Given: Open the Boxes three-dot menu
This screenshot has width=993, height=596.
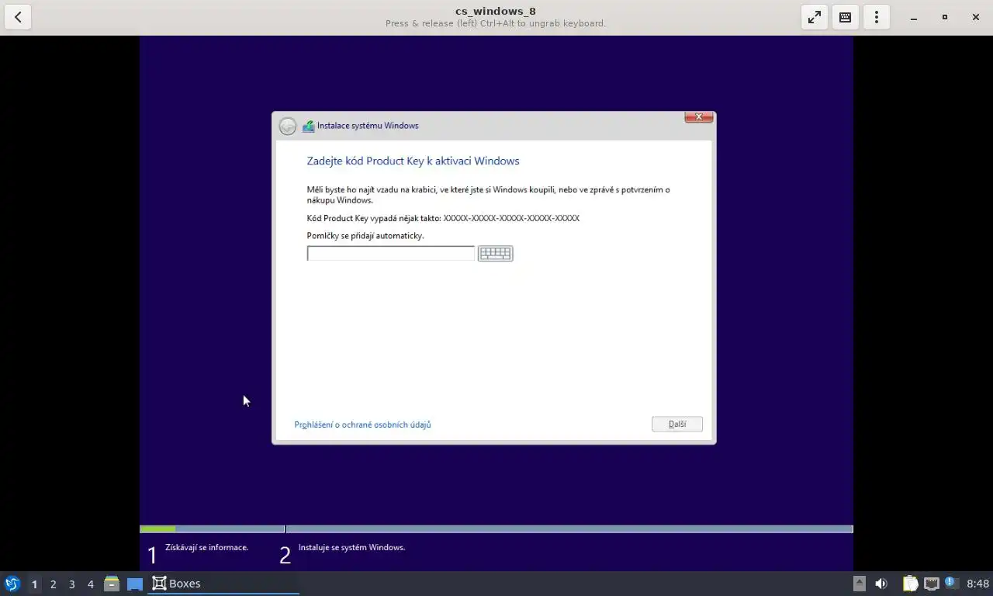Looking at the screenshot, I should (x=877, y=17).
